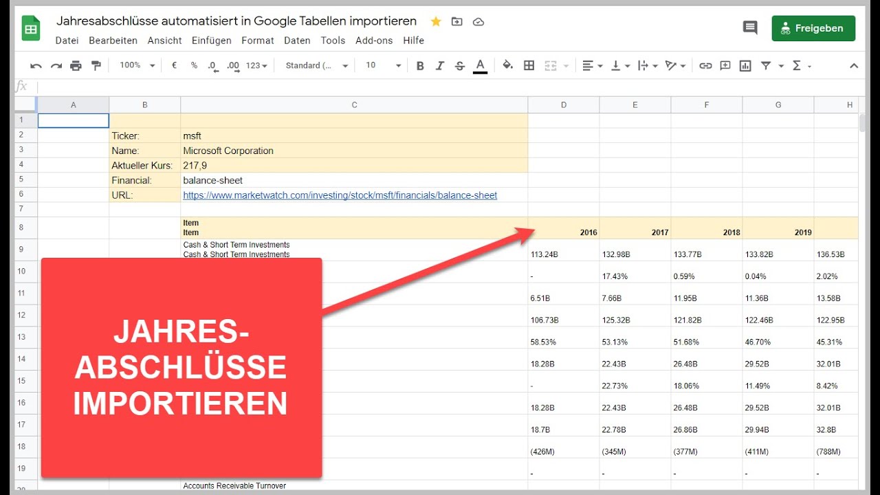
Task: Open the merge cells dropdown arrow
Action: 566,66
